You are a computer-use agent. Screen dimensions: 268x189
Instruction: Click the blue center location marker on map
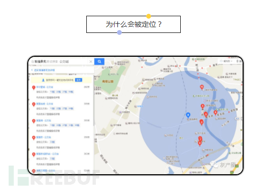(x=188, y=115)
